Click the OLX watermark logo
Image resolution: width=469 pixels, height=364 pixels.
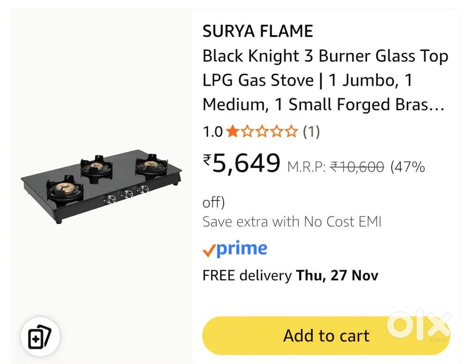pyautogui.click(x=419, y=324)
